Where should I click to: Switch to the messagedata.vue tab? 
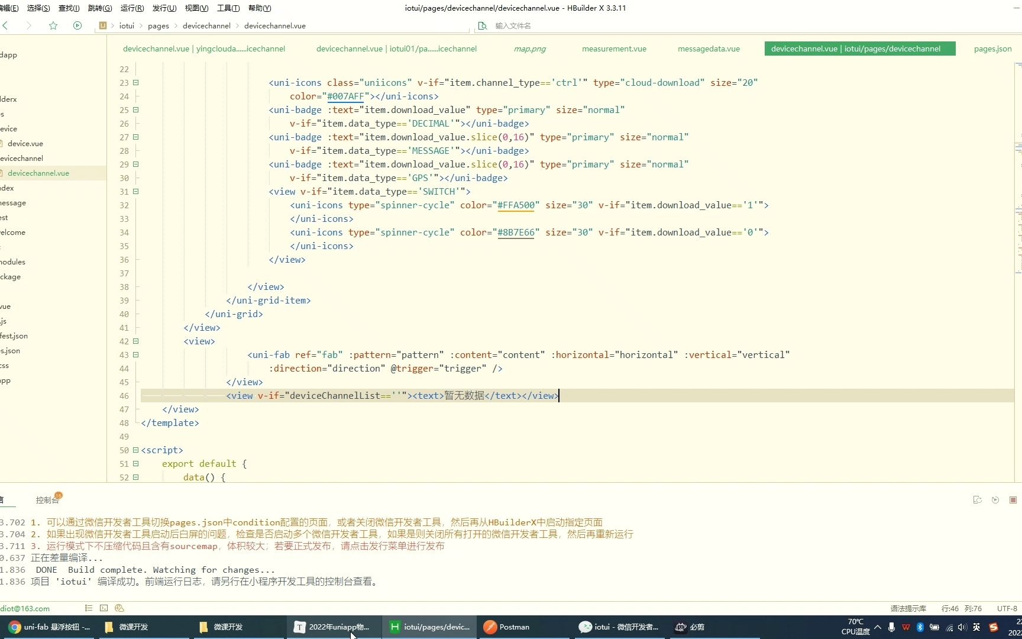pos(709,49)
